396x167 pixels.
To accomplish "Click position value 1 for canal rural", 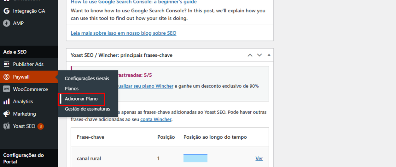I will pos(158,158).
